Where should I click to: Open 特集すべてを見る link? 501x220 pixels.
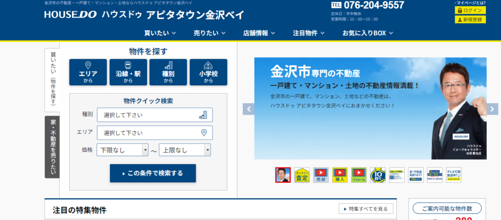pyautogui.click(x=366, y=209)
